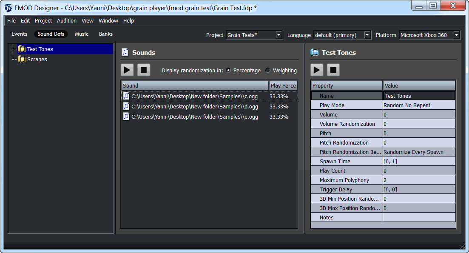Maximize the FMOD Designer window
The height and width of the screenshot is (253, 469).
pos(432,6)
